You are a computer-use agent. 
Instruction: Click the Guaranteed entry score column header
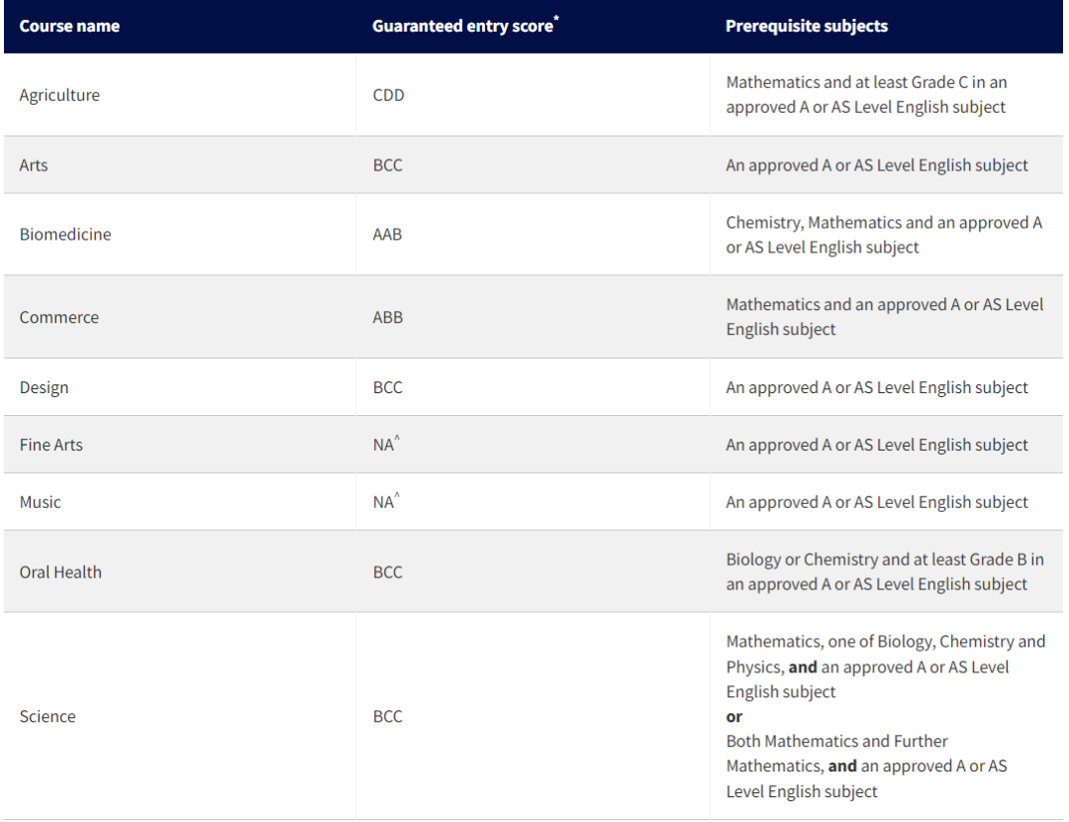click(x=462, y=26)
